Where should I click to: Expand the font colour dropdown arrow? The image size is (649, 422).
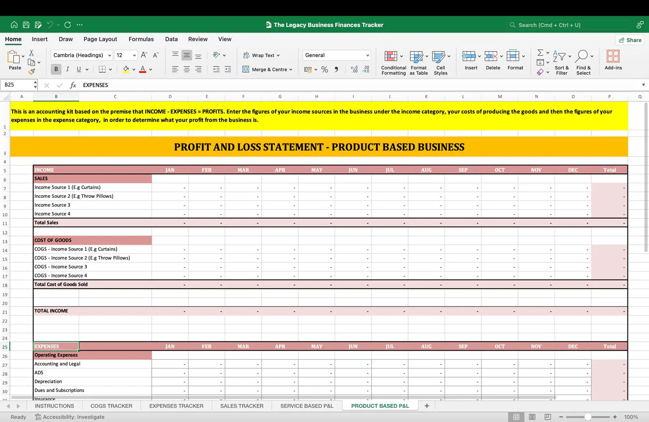(150, 69)
